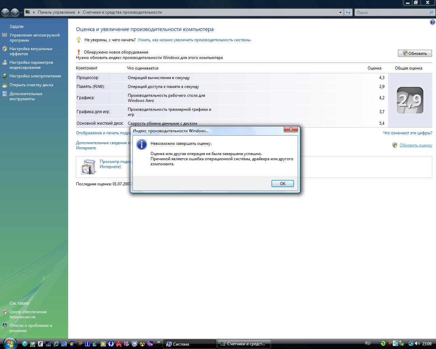
Task: Launch the CSS shortcut in Quick Launch
Action: (x=48, y=344)
